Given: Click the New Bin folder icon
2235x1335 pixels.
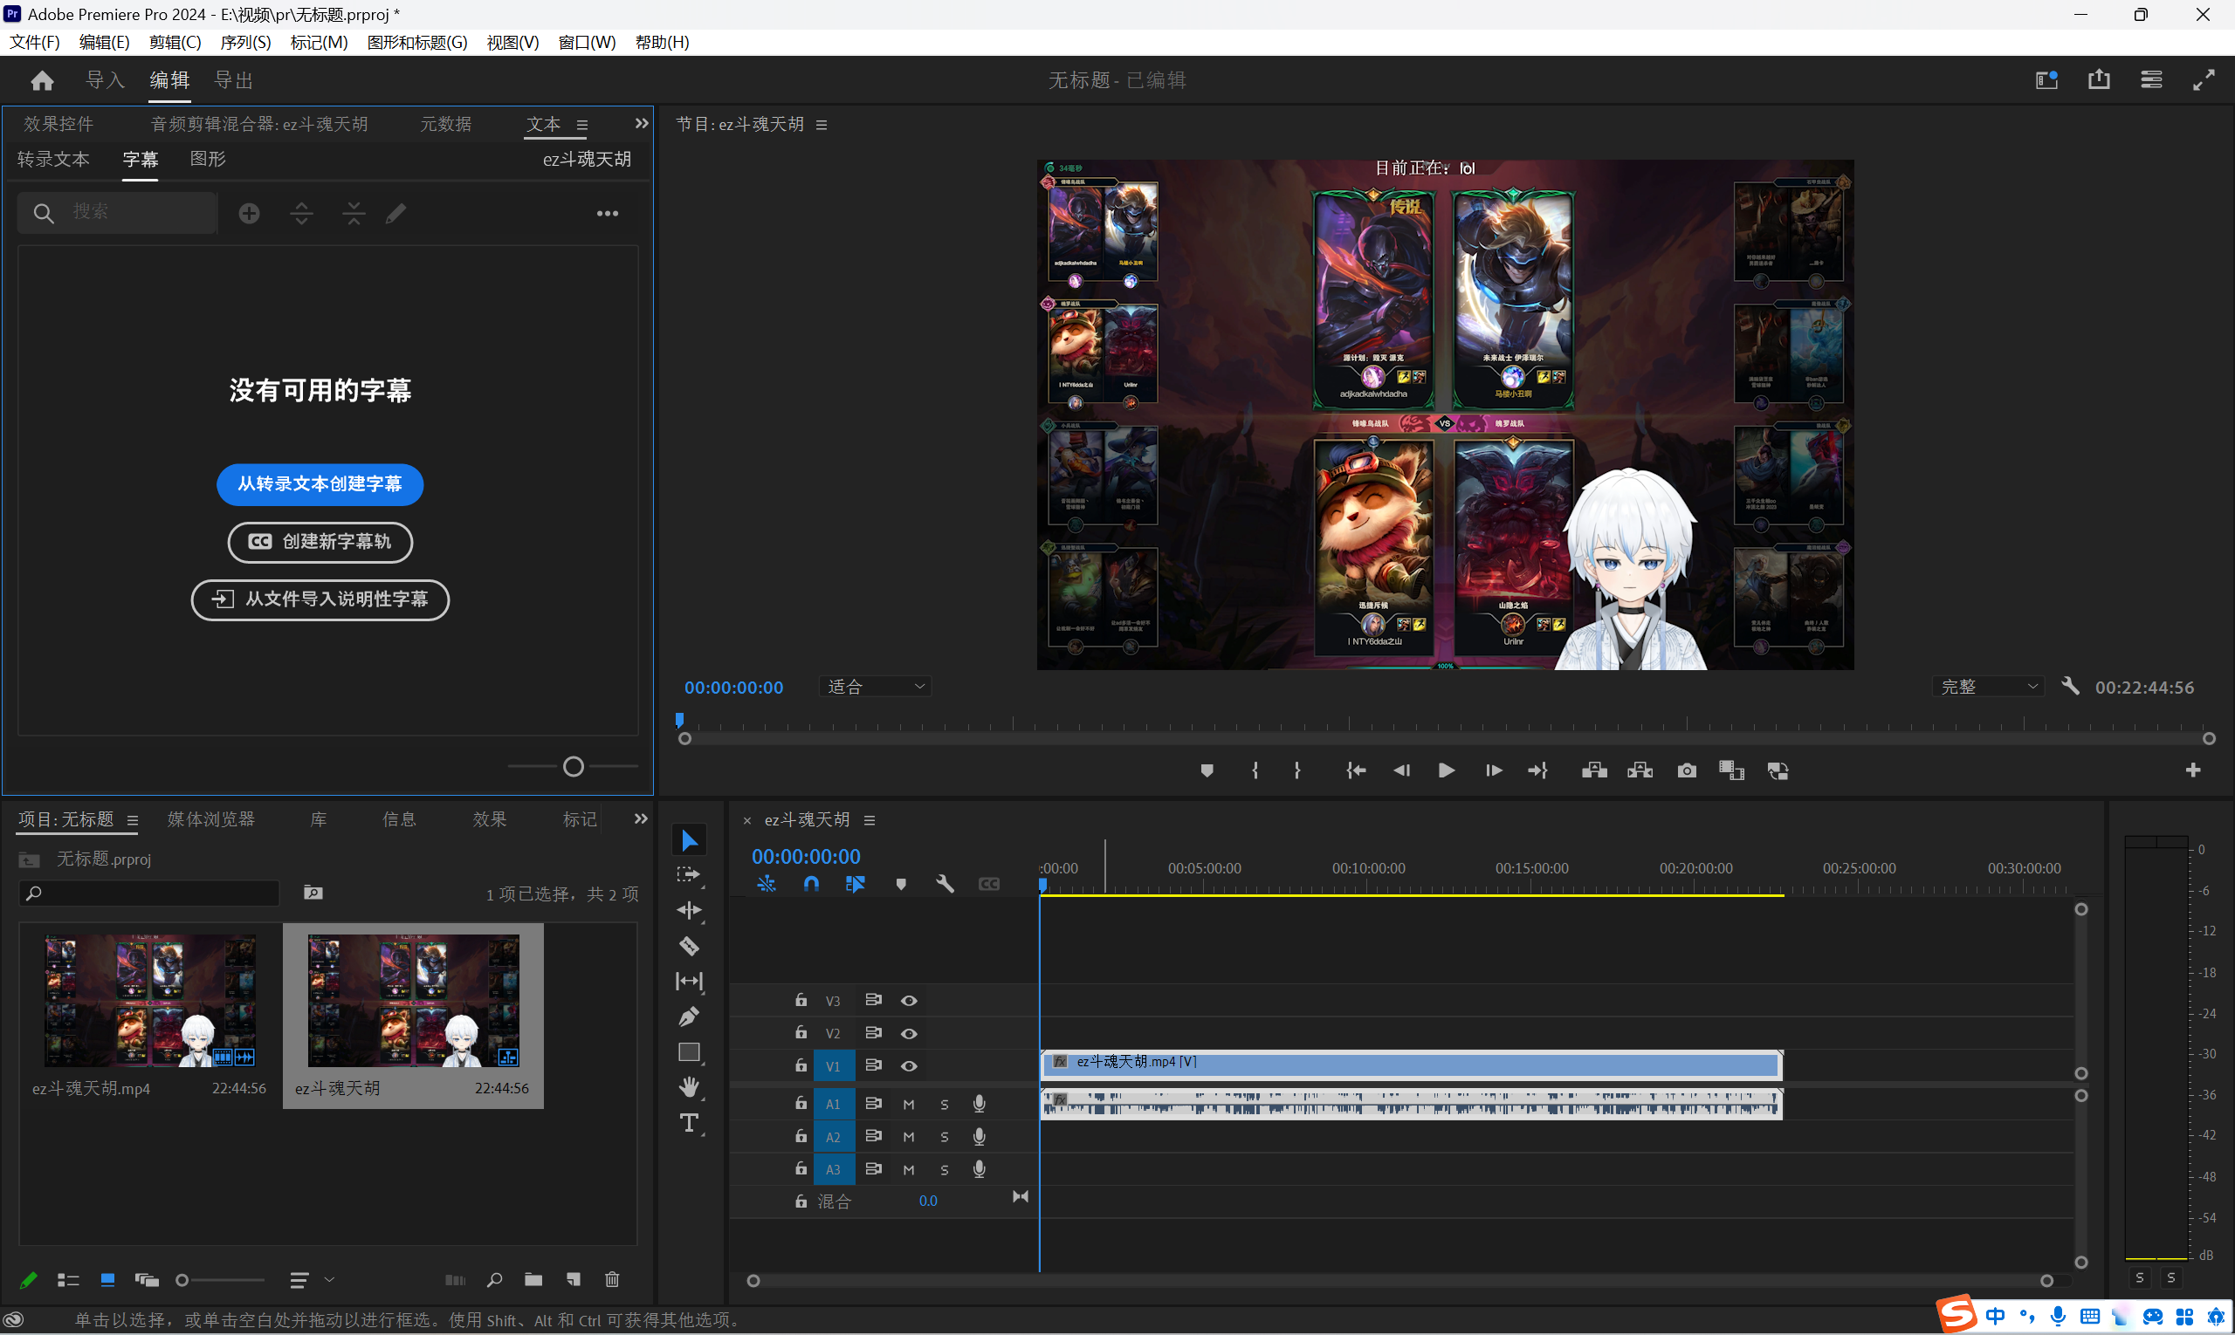Looking at the screenshot, I should tap(533, 1279).
